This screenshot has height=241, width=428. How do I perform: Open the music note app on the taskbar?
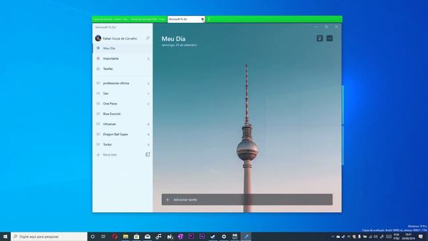point(158,236)
